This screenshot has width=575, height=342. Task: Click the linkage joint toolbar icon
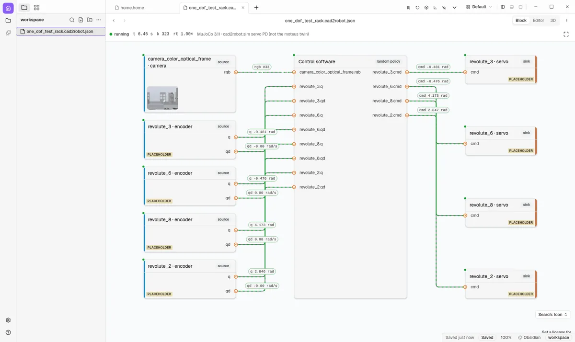(444, 8)
